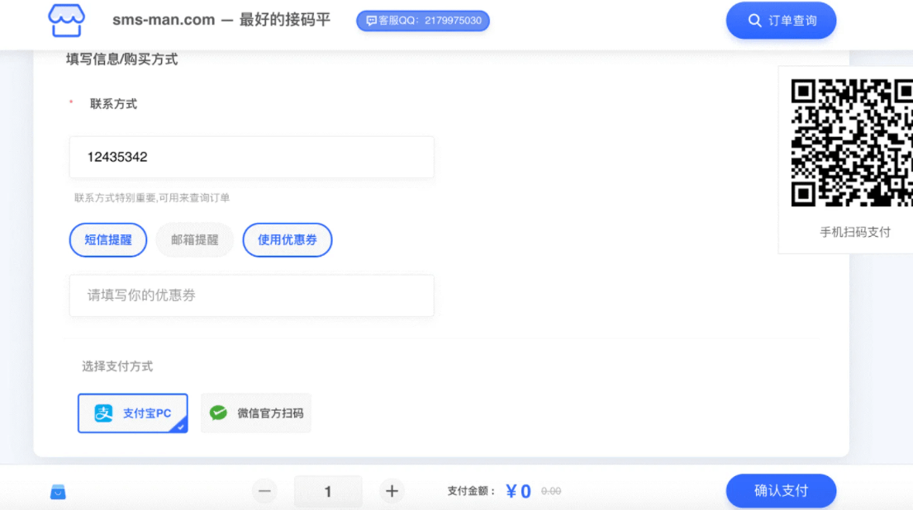
Task: Click the QQ customer service chat badge
Action: click(x=423, y=21)
